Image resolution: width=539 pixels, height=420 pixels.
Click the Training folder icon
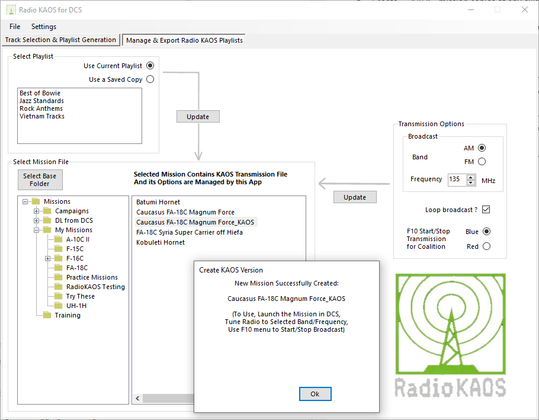click(x=46, y=315)
